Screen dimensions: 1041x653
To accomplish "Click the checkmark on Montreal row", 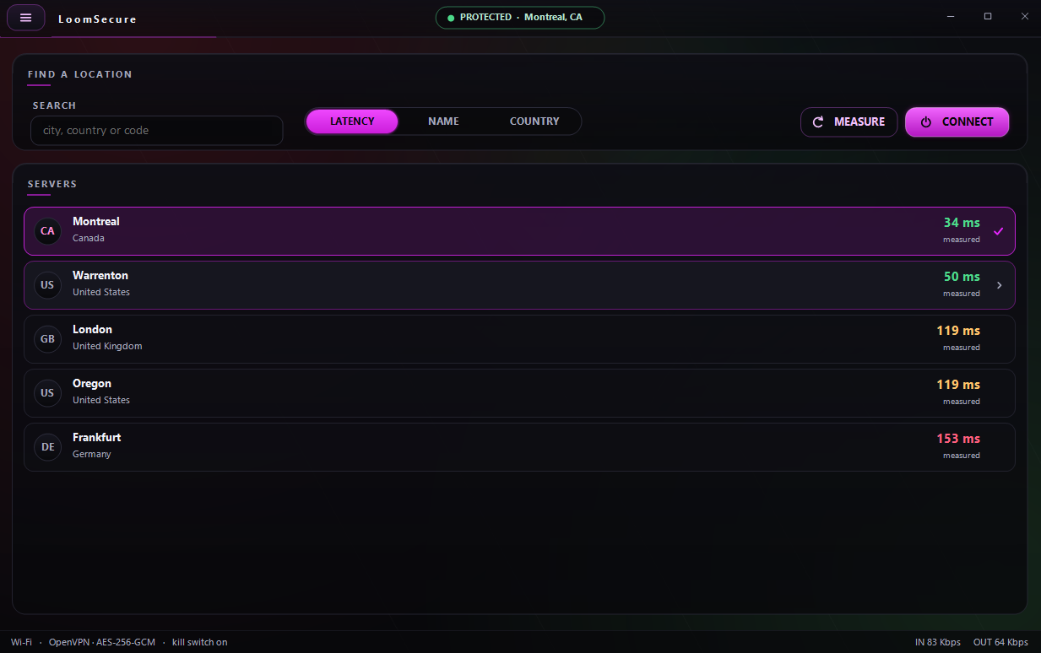I will click(x=999, y=231).
